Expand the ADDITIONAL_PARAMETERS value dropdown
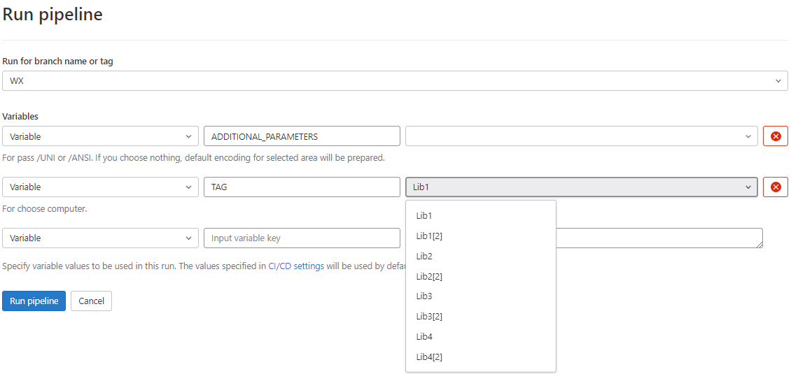Viewport: 791px width, 374px height. click(581, 136)
